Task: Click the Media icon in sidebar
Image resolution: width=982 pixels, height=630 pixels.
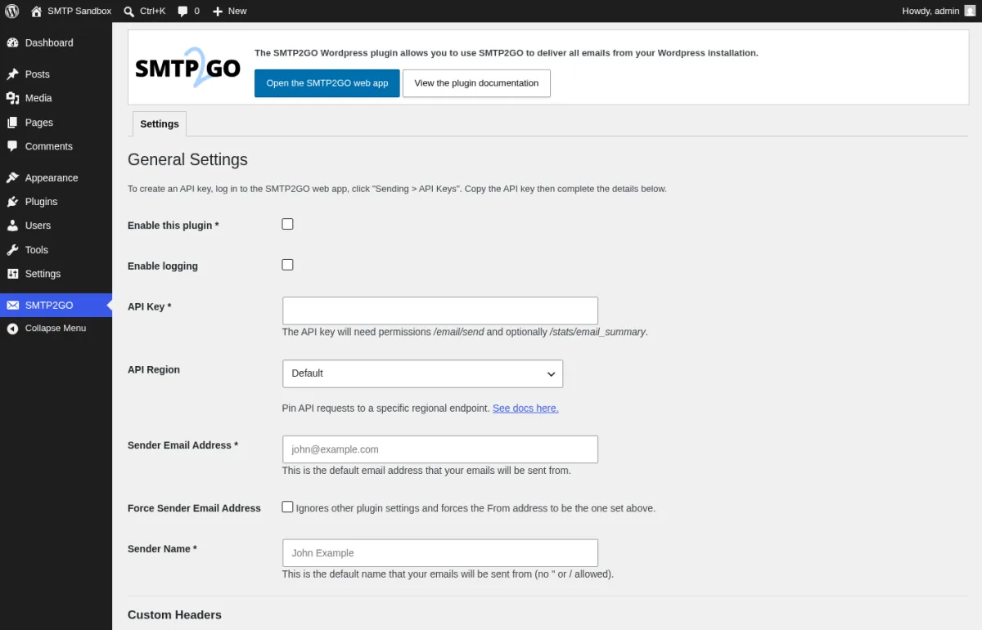Action: (12, 98)
